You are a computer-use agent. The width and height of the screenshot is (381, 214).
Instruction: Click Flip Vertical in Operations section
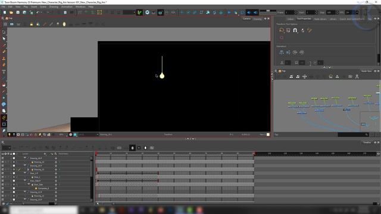(x=288, y=52)
